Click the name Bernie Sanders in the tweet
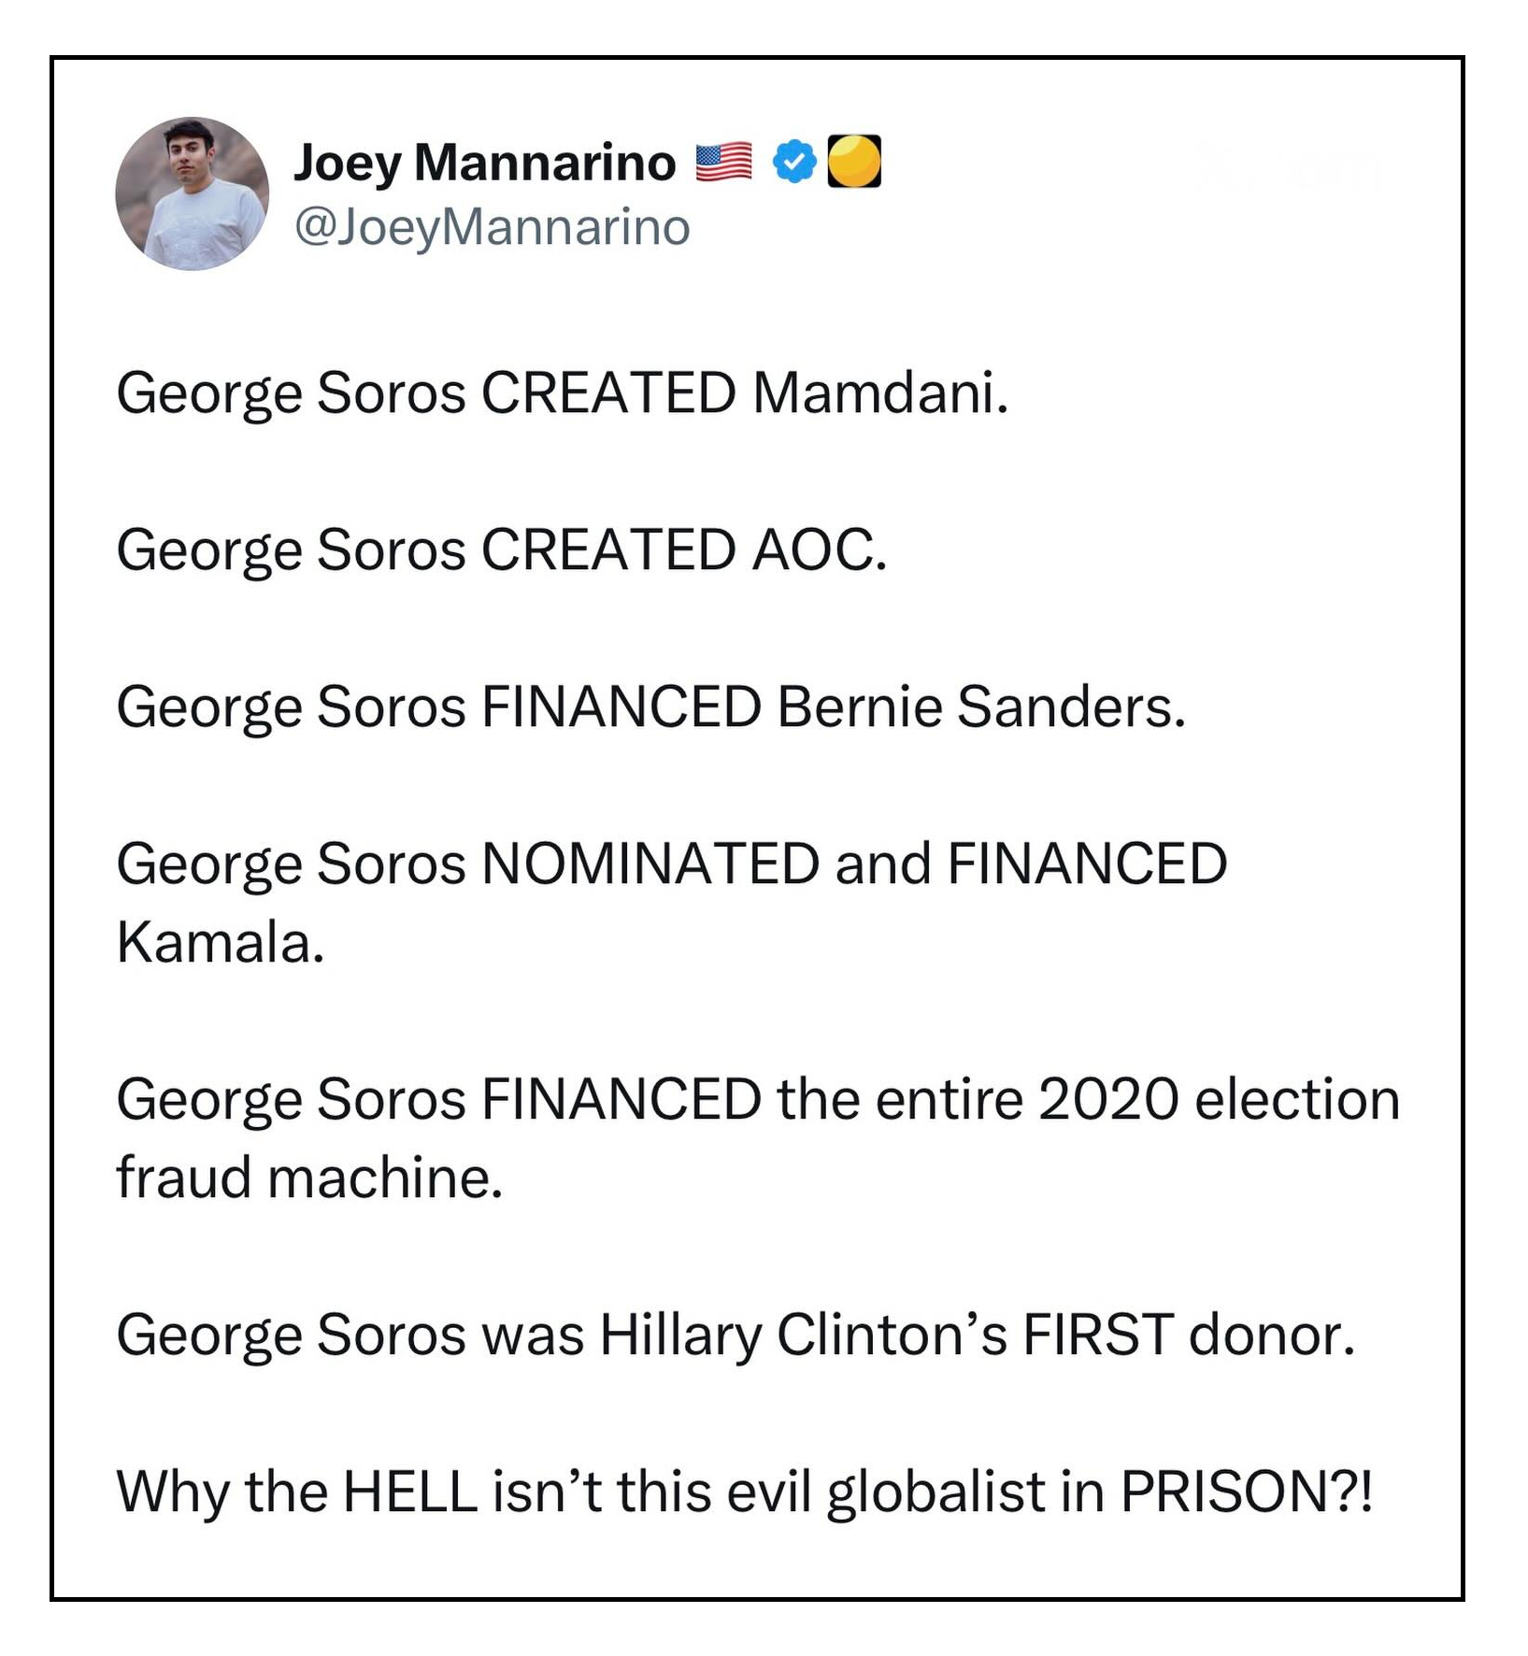The width and height of the screenshot is (1528, 1656). [980, 707]
